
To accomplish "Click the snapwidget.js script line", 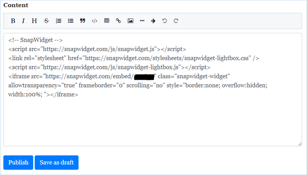I will [x=97, y=49].
